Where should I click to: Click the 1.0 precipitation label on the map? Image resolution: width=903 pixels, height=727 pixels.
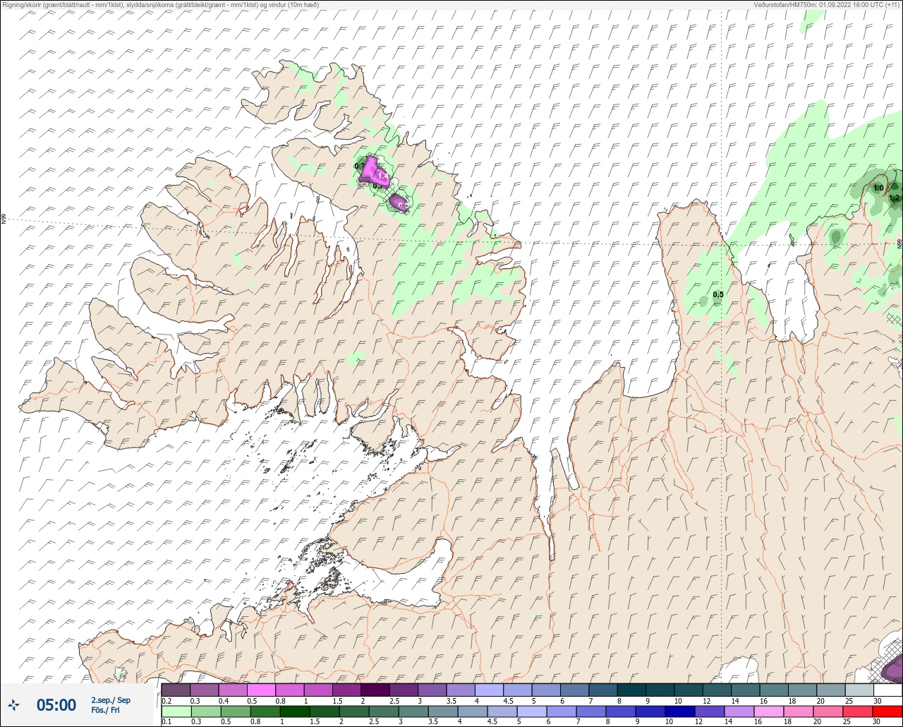878,188
